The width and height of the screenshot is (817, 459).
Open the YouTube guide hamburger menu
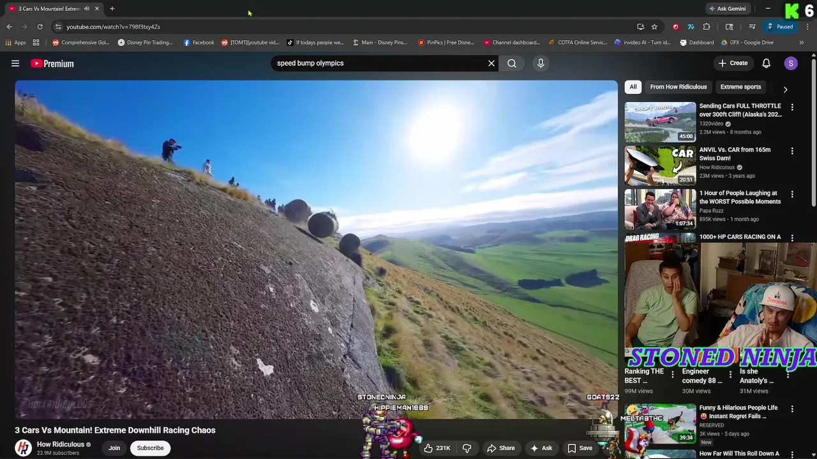15,63
